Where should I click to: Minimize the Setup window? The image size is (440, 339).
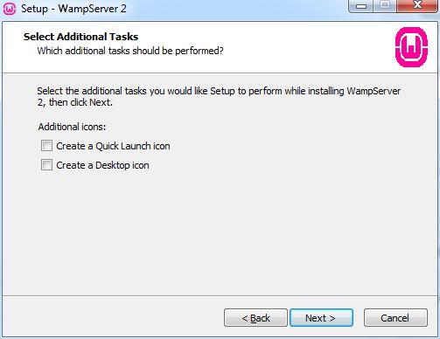point(360,6)
